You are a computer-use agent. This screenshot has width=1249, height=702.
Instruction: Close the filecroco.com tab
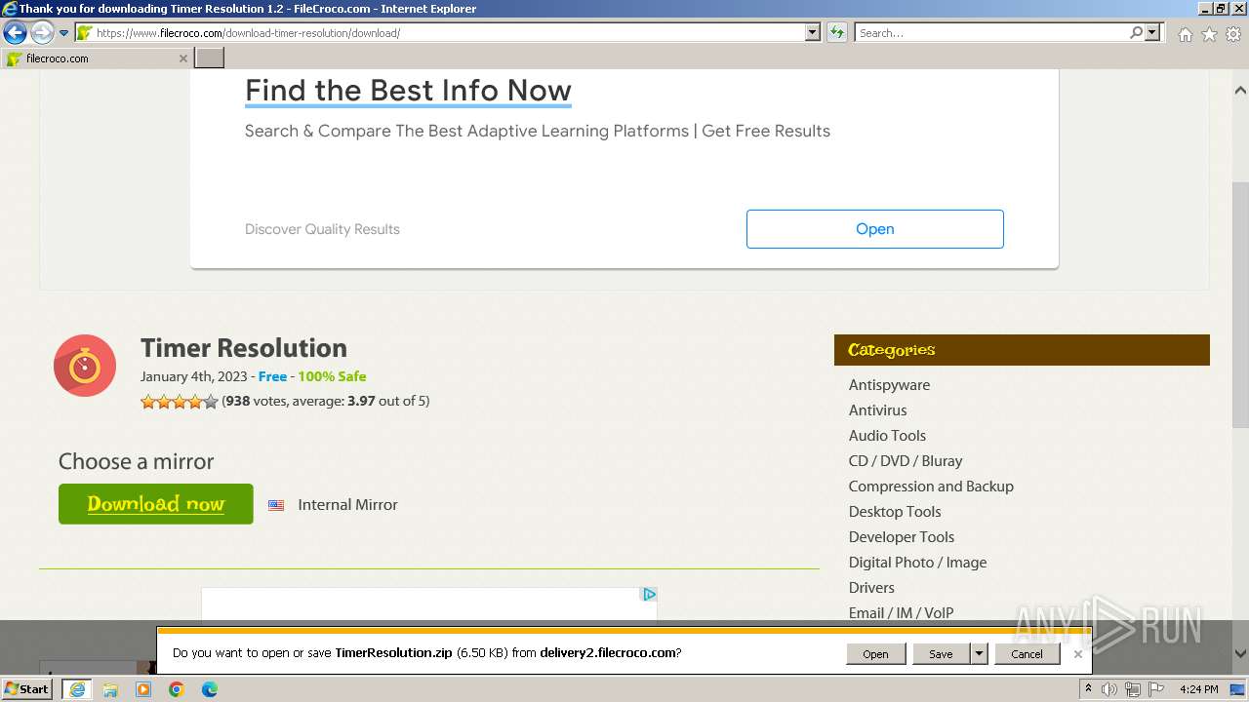coord(182,58)
